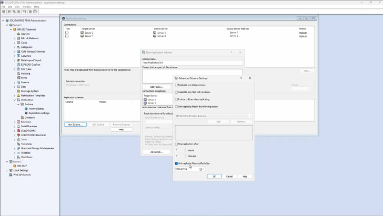
Task: Collapse the Server 2 tree node
Action: [7, 161]
